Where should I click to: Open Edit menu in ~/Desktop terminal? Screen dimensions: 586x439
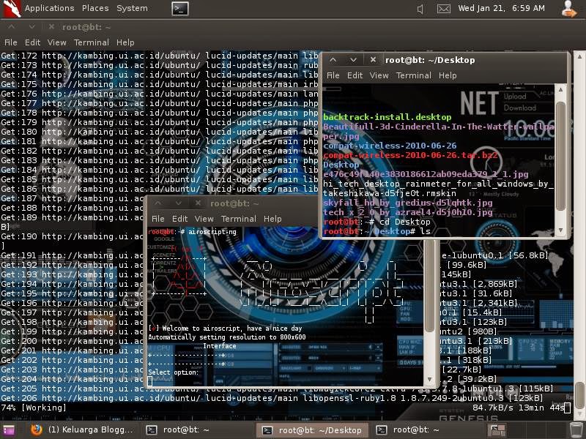click(355, 75)
